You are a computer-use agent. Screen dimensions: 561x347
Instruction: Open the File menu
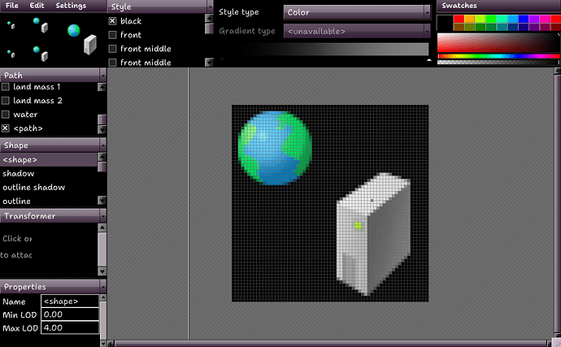(x=12, y=6)
